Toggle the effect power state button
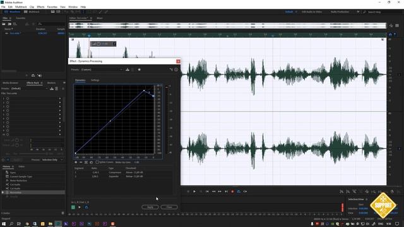Viewport: 404px width, 227px height. coord(73,207)
